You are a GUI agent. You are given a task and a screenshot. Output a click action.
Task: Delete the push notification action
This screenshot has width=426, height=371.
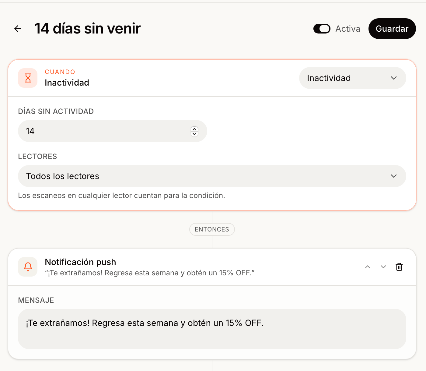tap(399, 267)
